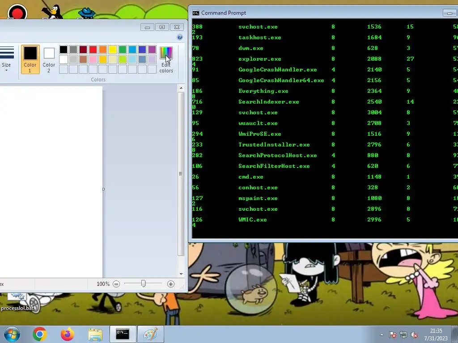Click the Paint zoom slider thumb
The width and height of the screenshot is (458, 343).
144,284
